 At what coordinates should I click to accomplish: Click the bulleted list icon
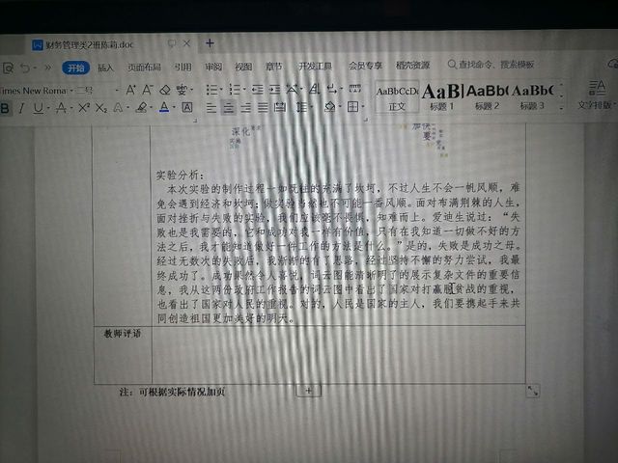pyautogui.click(x=211, y=90)
